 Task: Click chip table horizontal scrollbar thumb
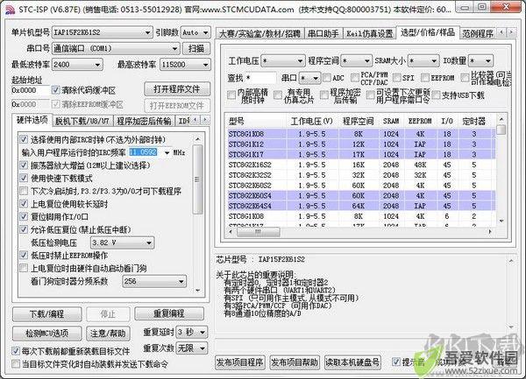259,232
